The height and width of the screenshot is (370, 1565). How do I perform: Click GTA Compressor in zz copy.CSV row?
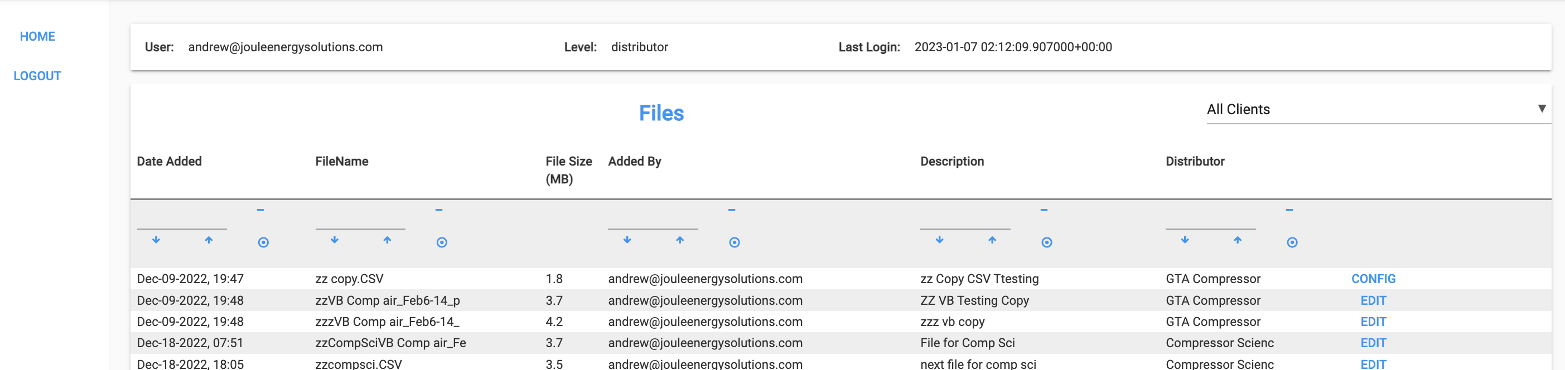click(1213, 279)
